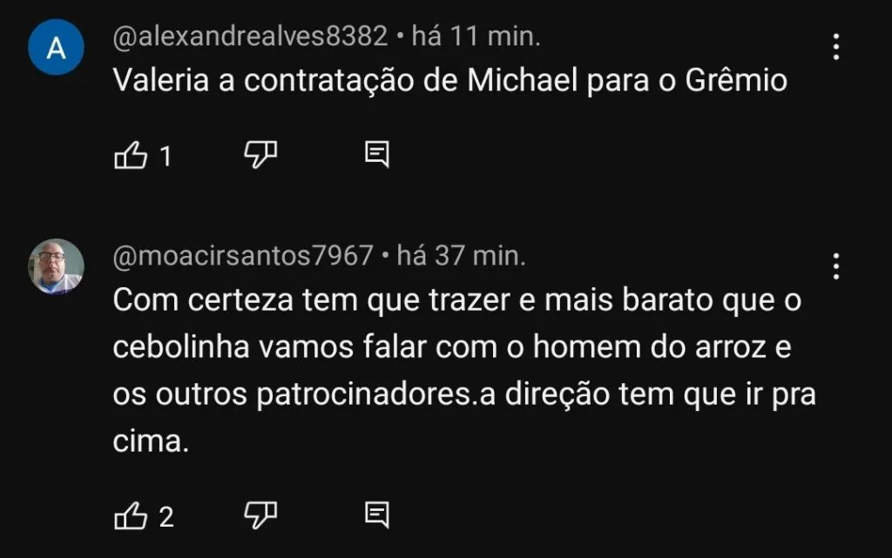Select the comment 'Valeria a contratação de Michael'
892x558 pixels.
450,80
